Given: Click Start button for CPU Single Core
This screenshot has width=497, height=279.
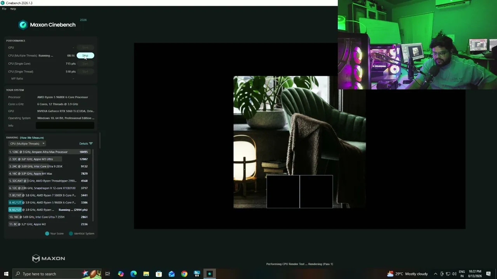Looking at the screenshot, I should point(85,64).
